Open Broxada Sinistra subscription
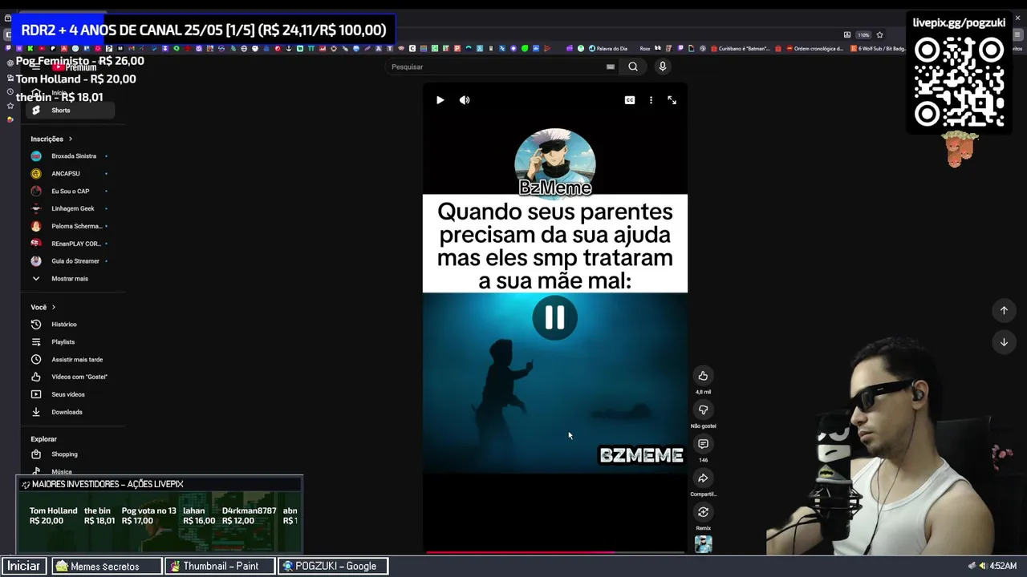 pyautogui.click(x=71, y=156)
